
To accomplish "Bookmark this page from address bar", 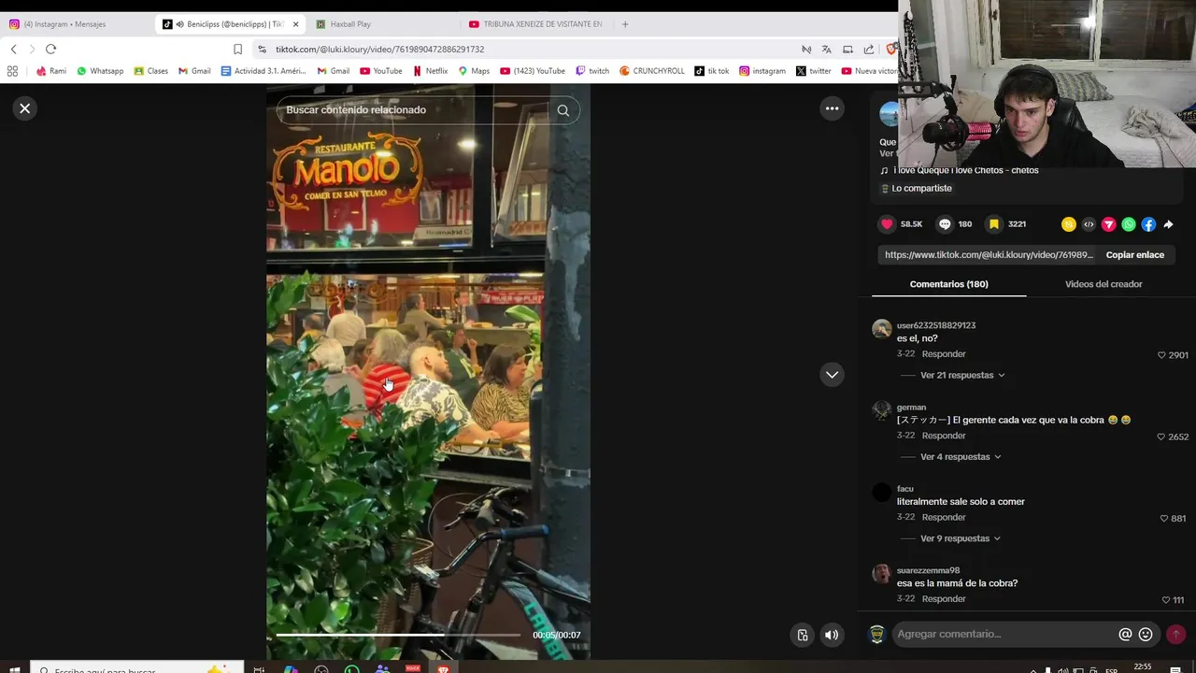I will tap(237, 50).
